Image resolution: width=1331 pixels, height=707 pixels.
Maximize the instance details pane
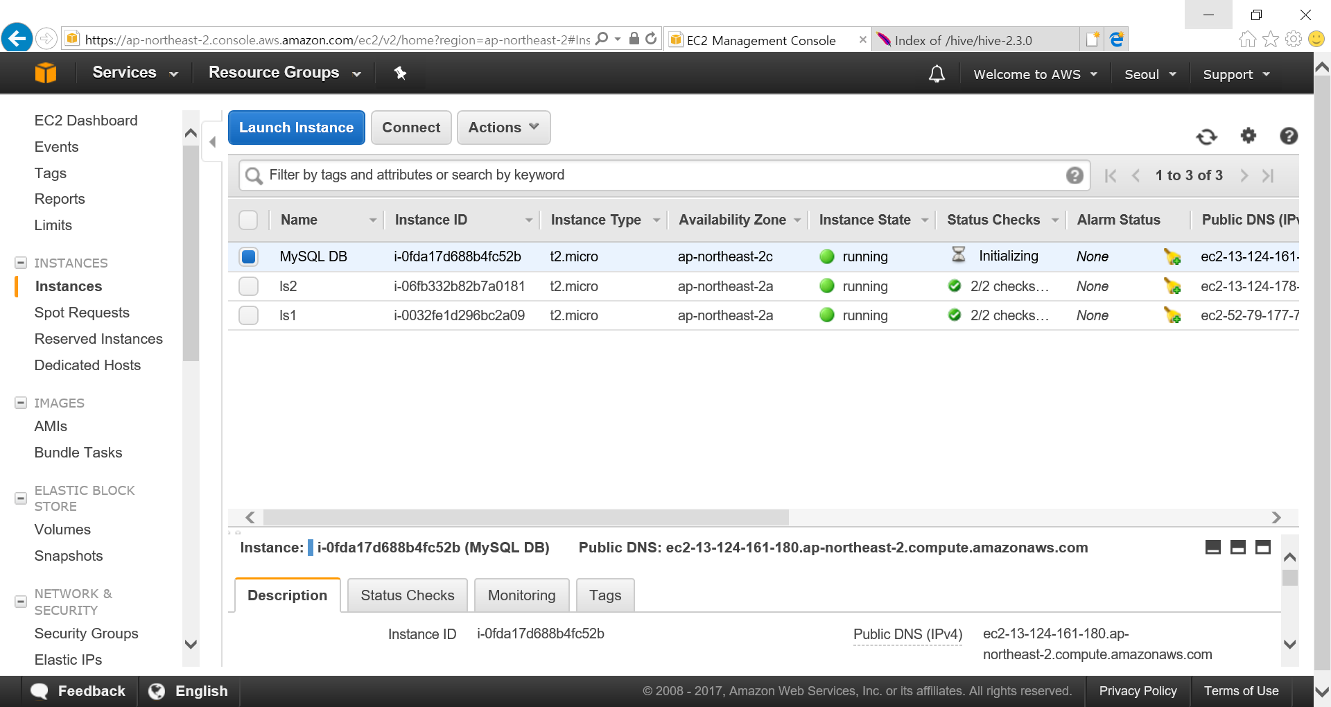click(1263, 548)
